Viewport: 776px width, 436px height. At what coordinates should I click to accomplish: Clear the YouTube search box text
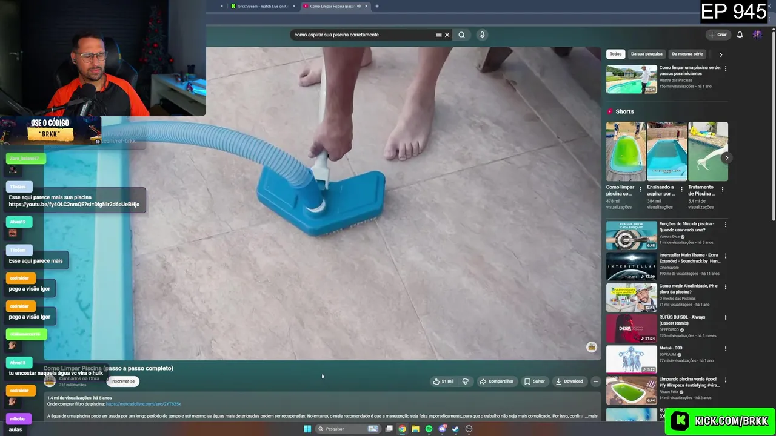coord(447,35)
